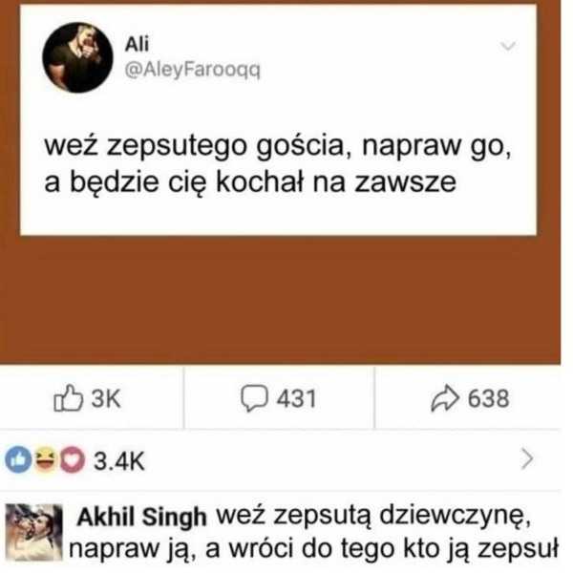Click the thumbs-up Like icon
The width and height of the screenshot is (573, 573).
(69, 398)
